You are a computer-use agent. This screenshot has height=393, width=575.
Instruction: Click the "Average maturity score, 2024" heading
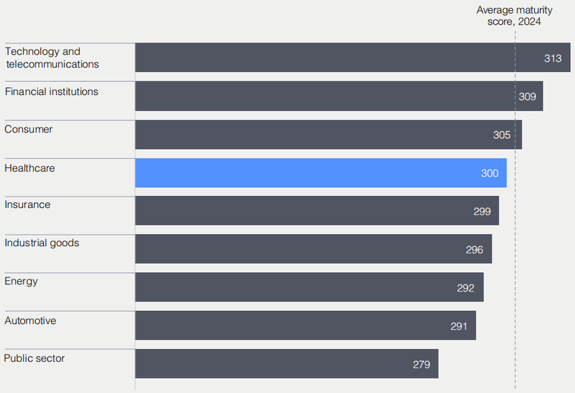click(x=515, y=16)
